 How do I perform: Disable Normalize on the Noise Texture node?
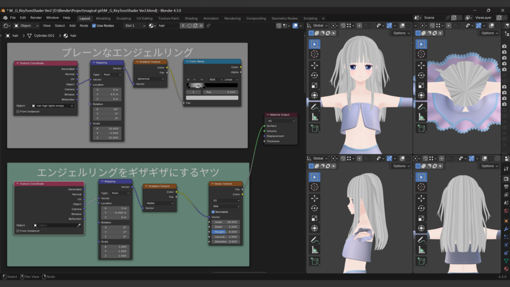(213, 212)
